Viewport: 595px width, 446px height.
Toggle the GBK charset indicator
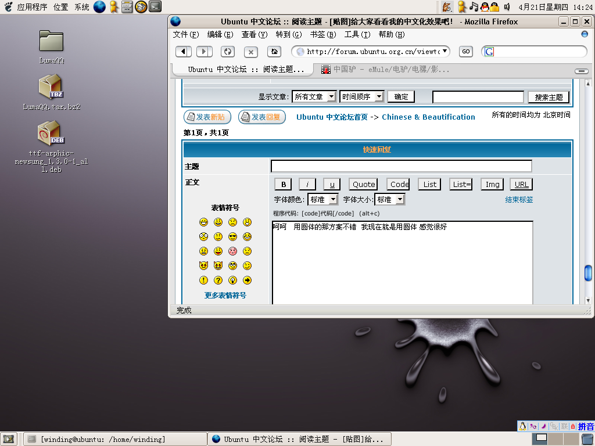554,427
